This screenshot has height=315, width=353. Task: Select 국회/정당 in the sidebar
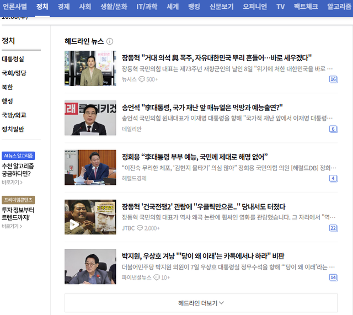tap(14, 73)
